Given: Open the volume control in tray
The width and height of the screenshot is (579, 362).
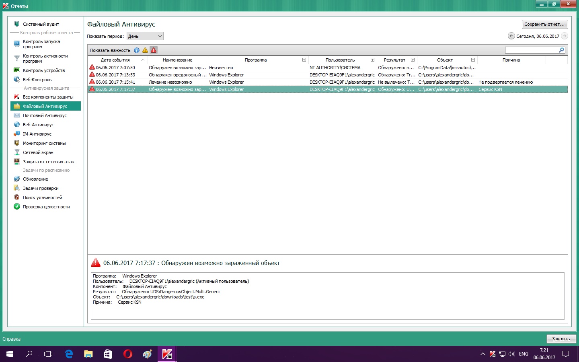Looking at the screenshot, I should [x=511, y=354].
